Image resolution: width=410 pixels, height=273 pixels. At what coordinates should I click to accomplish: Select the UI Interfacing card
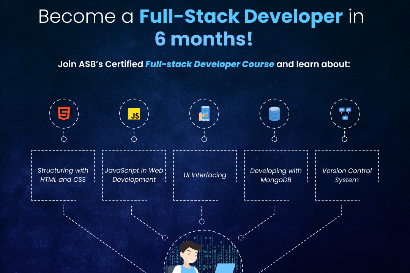pos(204,175)
